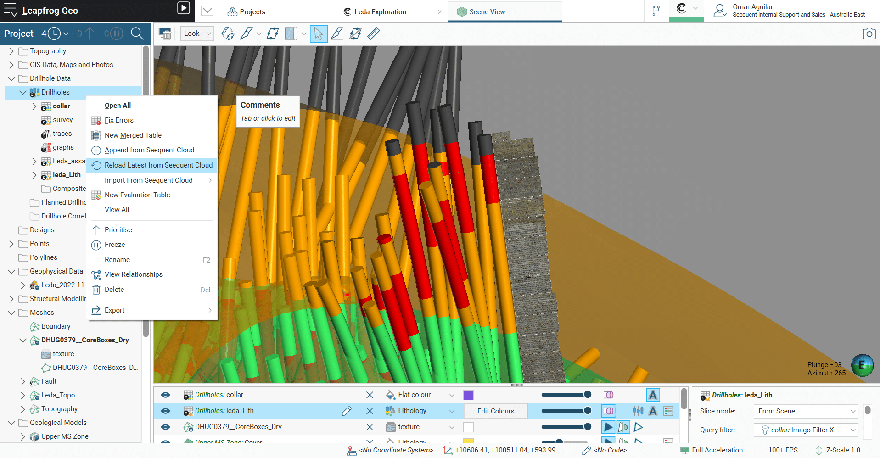The height and width of the screenshot is (458, 880).
Task: Open Flat colour dropdown for collar
Action: click(452, 395)
